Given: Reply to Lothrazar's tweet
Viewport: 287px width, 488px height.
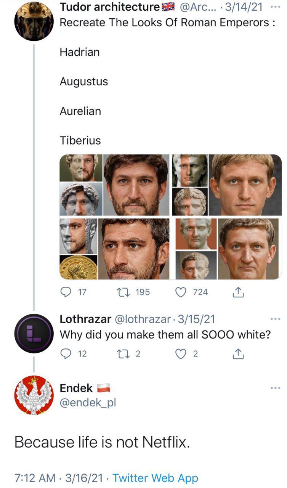Looking at the screenshot, I should tap(66, 354).
